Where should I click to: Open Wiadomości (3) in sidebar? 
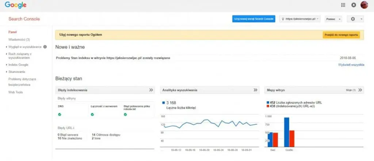tap(19, 39)
